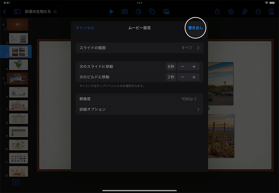
Task: Open the Insert media icon
Action: click(x=166, y=12)
